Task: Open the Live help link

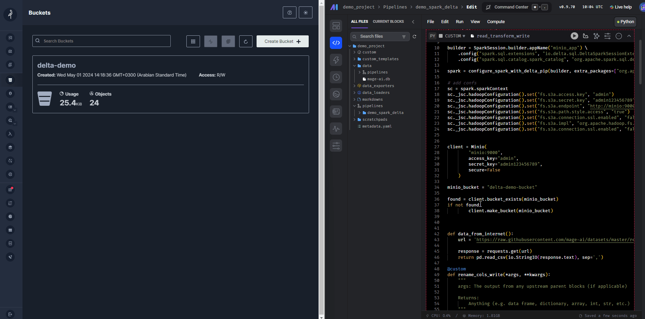Action: tap(621, 7)
